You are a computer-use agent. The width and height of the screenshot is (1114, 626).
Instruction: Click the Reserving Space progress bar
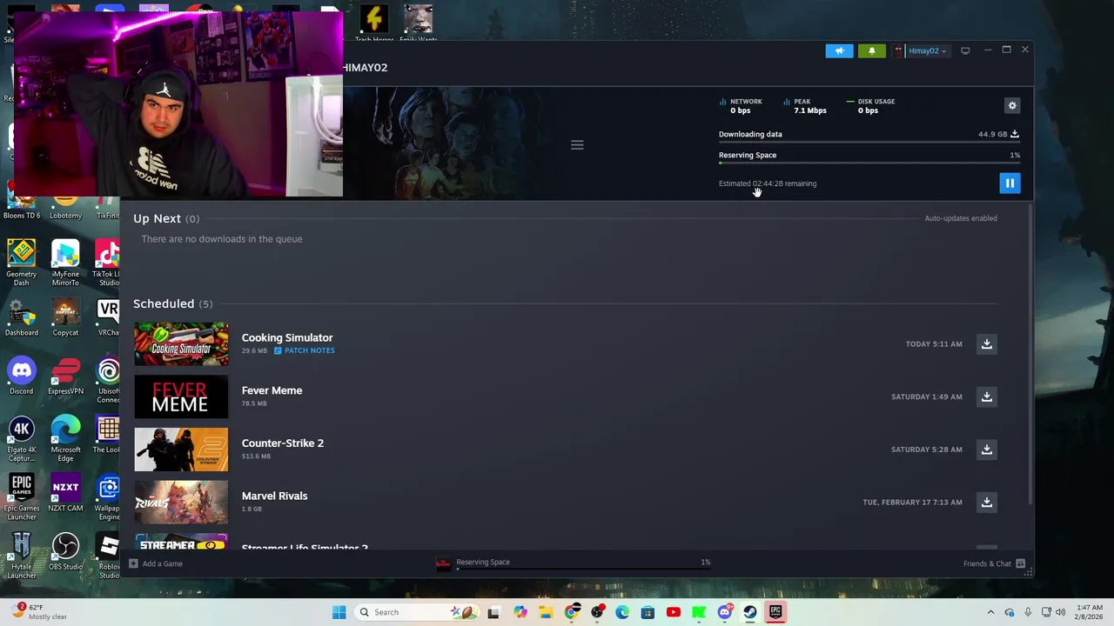[869, 163]
